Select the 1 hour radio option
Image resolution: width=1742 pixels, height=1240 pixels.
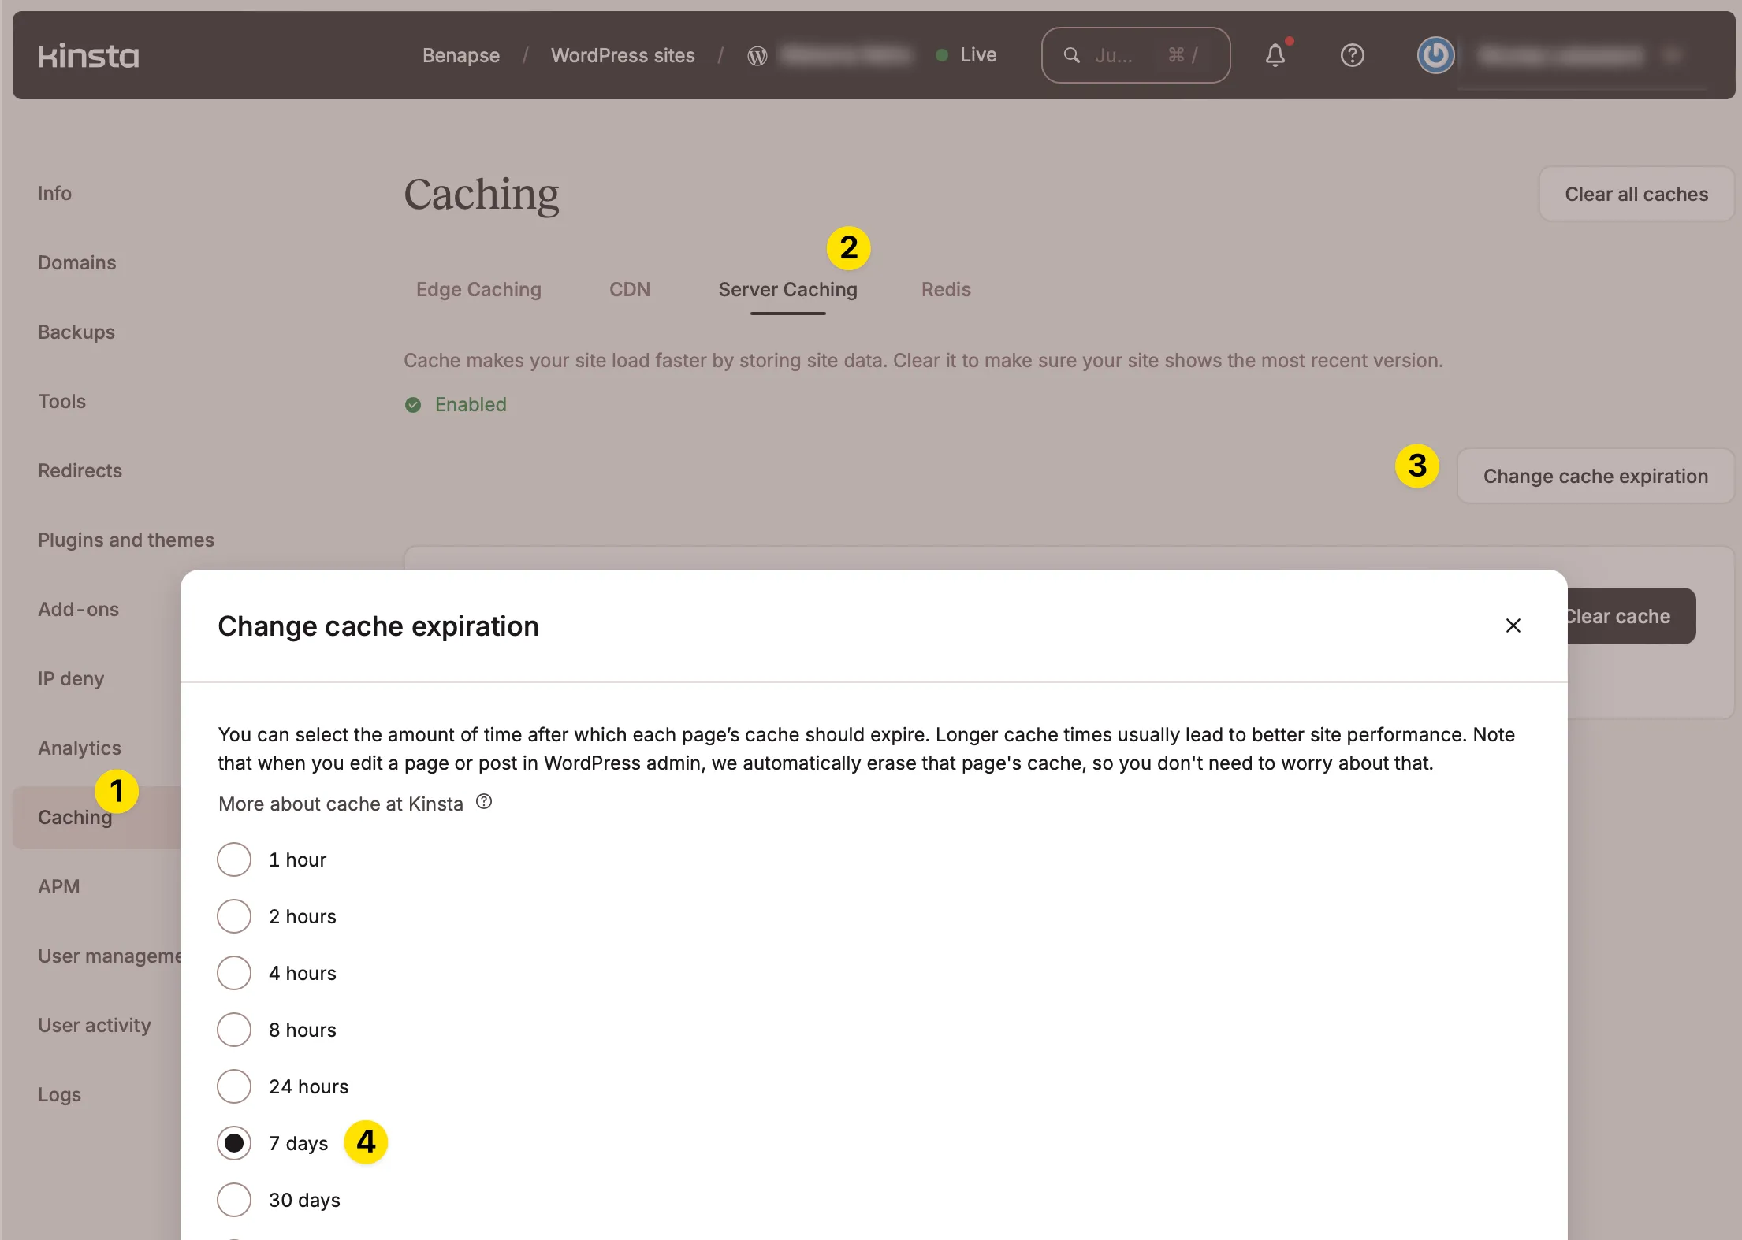234,859
